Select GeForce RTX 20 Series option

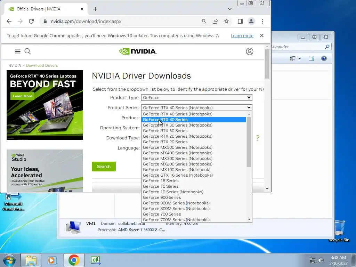click(x=194, y=142)
